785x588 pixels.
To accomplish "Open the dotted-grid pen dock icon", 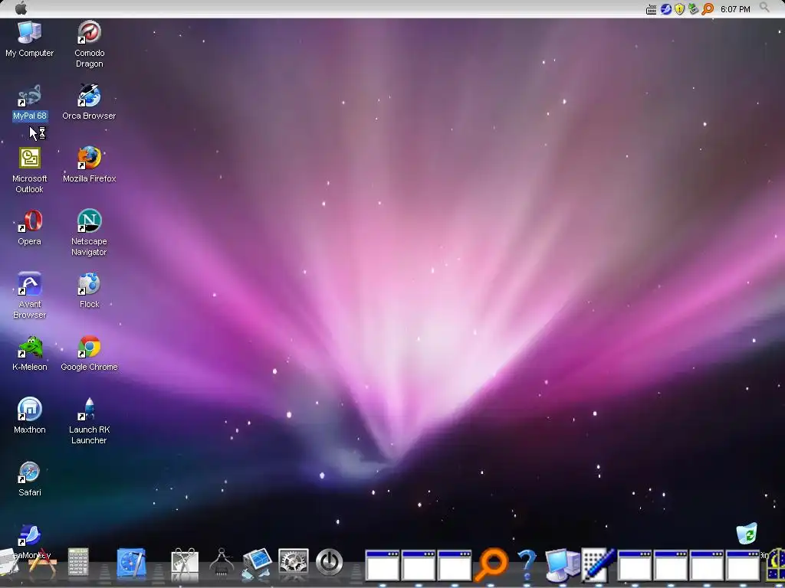I will [x=598, y=565].
